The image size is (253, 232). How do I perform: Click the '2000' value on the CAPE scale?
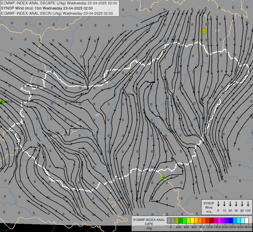pyautogui.click(x=225, y=227)
